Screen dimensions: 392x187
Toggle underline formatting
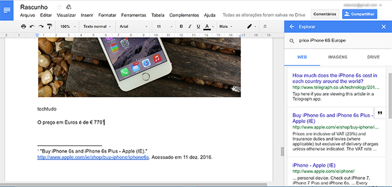click(x=198, y=27)
